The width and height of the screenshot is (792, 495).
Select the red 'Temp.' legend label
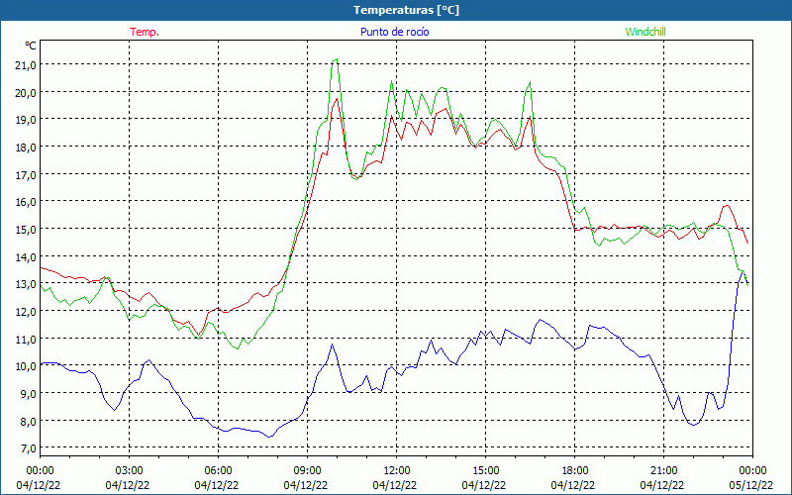[145, 32]
